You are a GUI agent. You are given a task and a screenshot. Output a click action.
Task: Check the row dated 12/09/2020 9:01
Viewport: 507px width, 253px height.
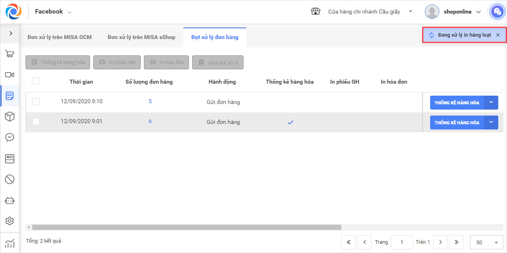tap(36, 122)
